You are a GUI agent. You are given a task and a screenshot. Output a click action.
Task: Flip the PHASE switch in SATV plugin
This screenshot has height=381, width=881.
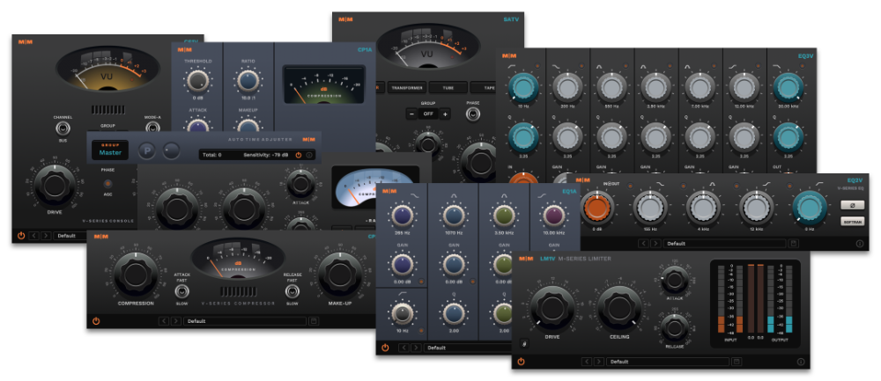click(472, 114)
